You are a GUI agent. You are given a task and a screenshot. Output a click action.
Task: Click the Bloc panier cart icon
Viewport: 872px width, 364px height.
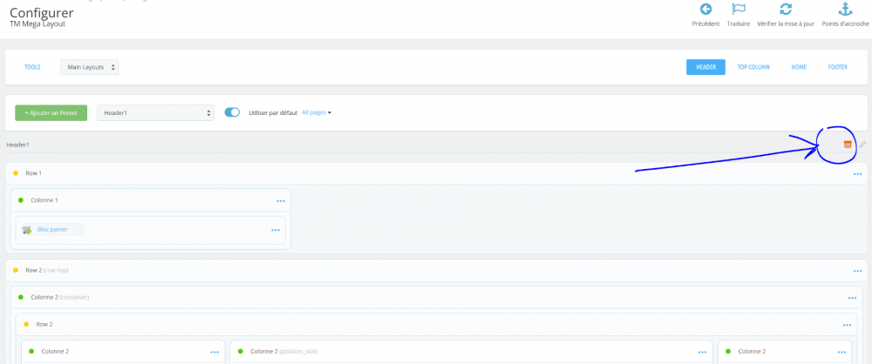click(x=26, y=230)
